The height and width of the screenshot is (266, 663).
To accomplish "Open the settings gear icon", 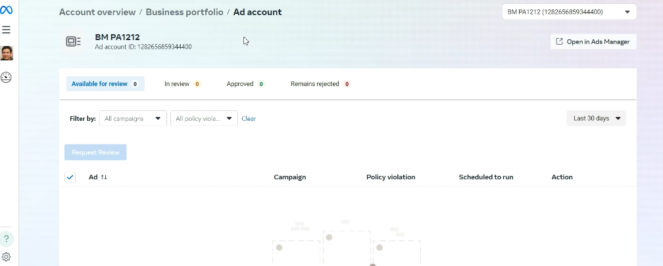I will coord(7,257).
